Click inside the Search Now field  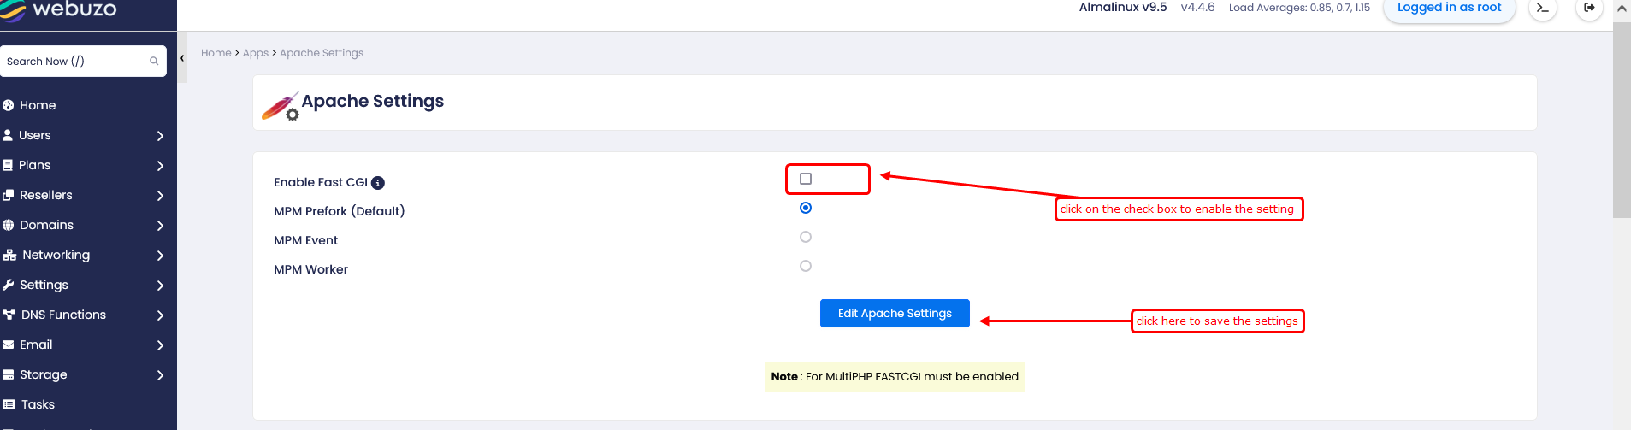click(x=73, y=62)
